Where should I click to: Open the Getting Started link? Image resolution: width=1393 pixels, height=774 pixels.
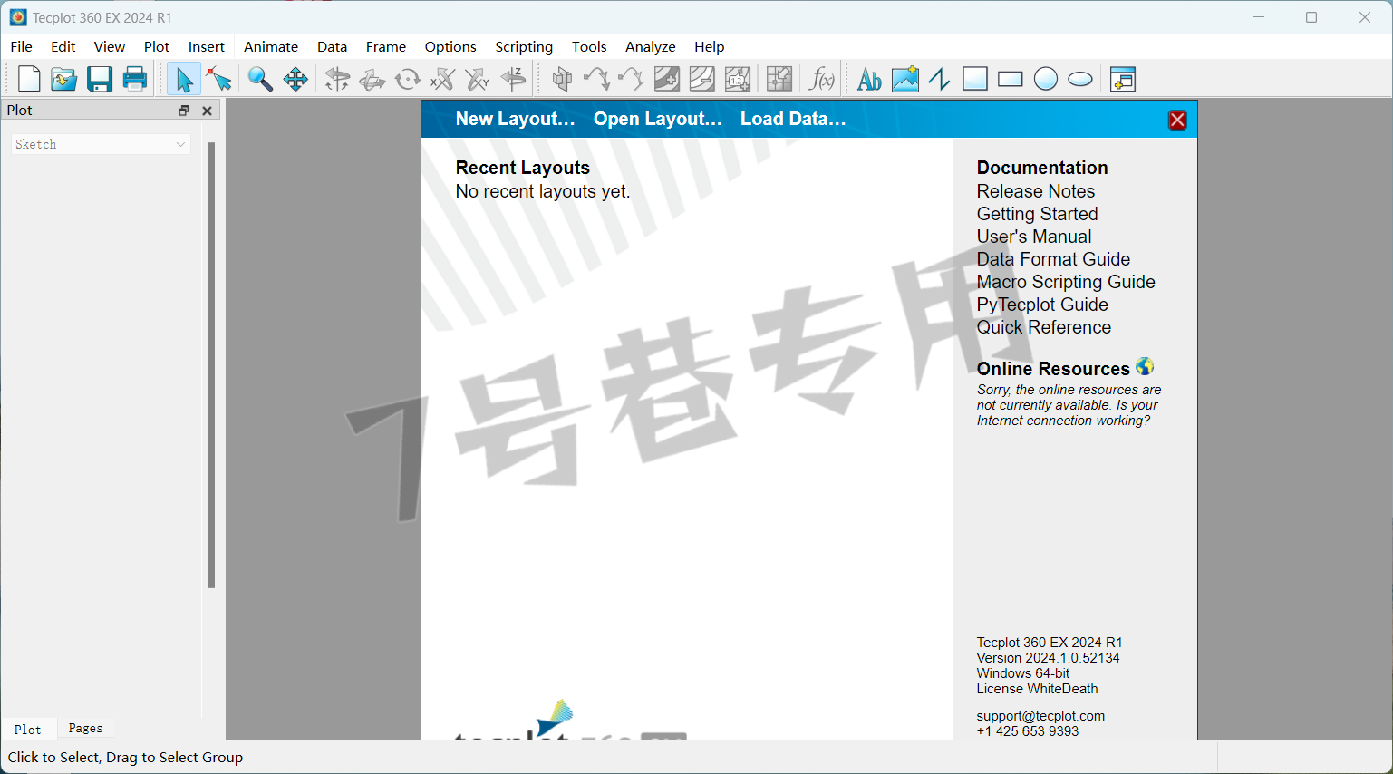point(1037,214)
